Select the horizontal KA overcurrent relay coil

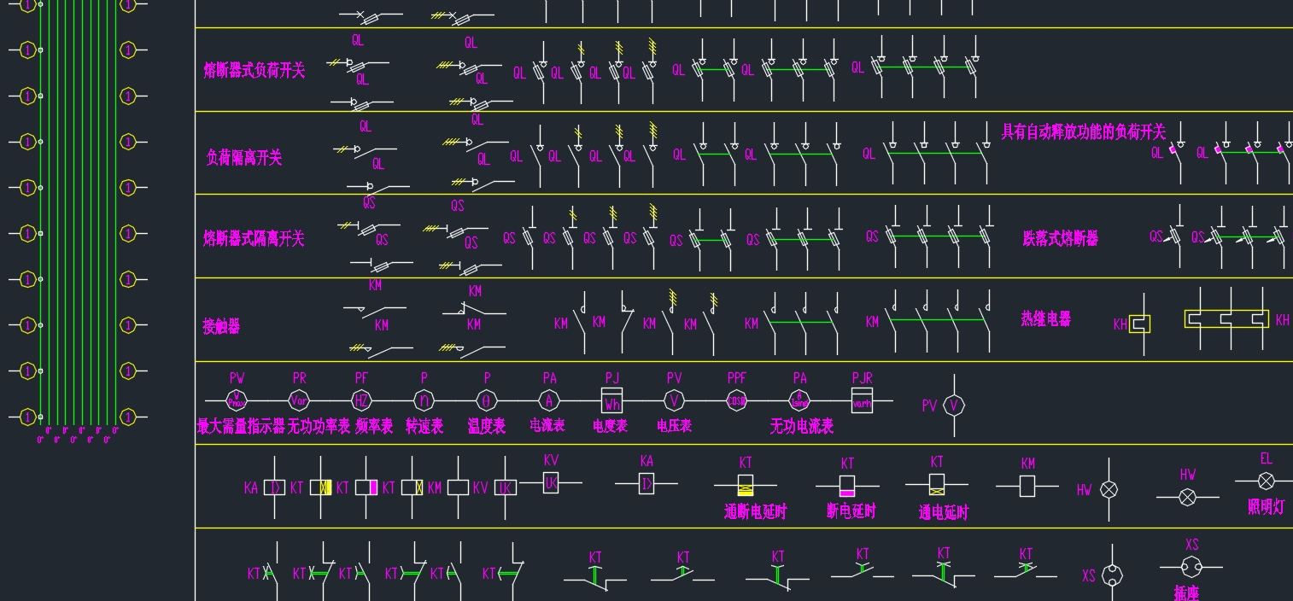pyautogui.click(x=646, y=483)
